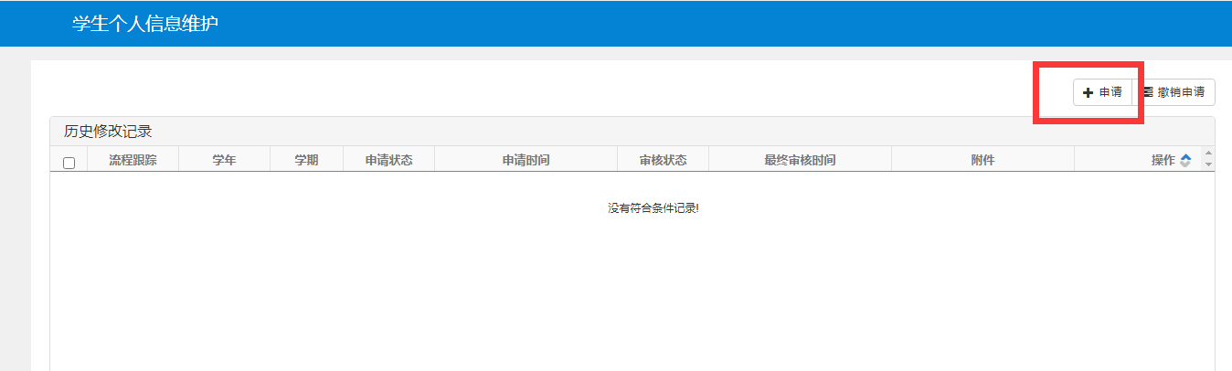
Task: Click the 学期 column header
Action: (306, 161)
